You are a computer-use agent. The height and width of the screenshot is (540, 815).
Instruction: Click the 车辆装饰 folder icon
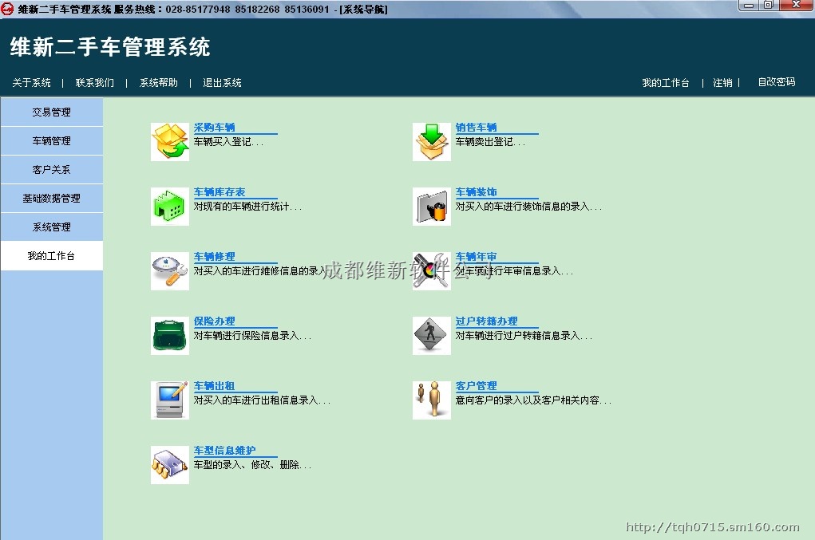point(431,207)
